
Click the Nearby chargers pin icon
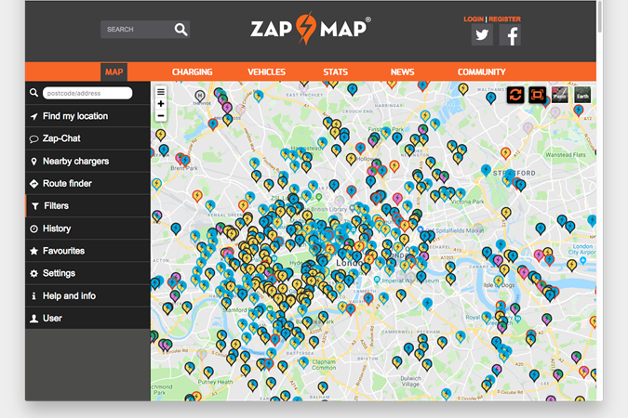pos(34,162)
